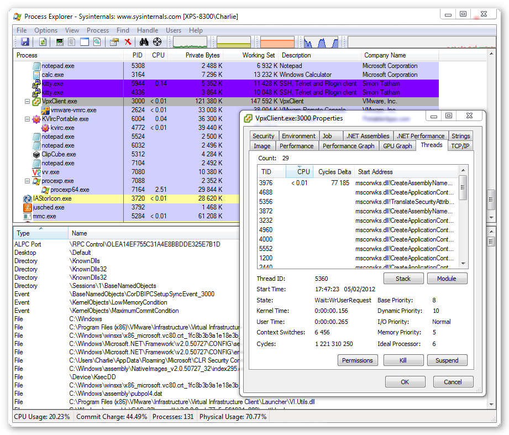Collapse the procexp.exe process tree
The image size is (509, 435).
(27, 181)
